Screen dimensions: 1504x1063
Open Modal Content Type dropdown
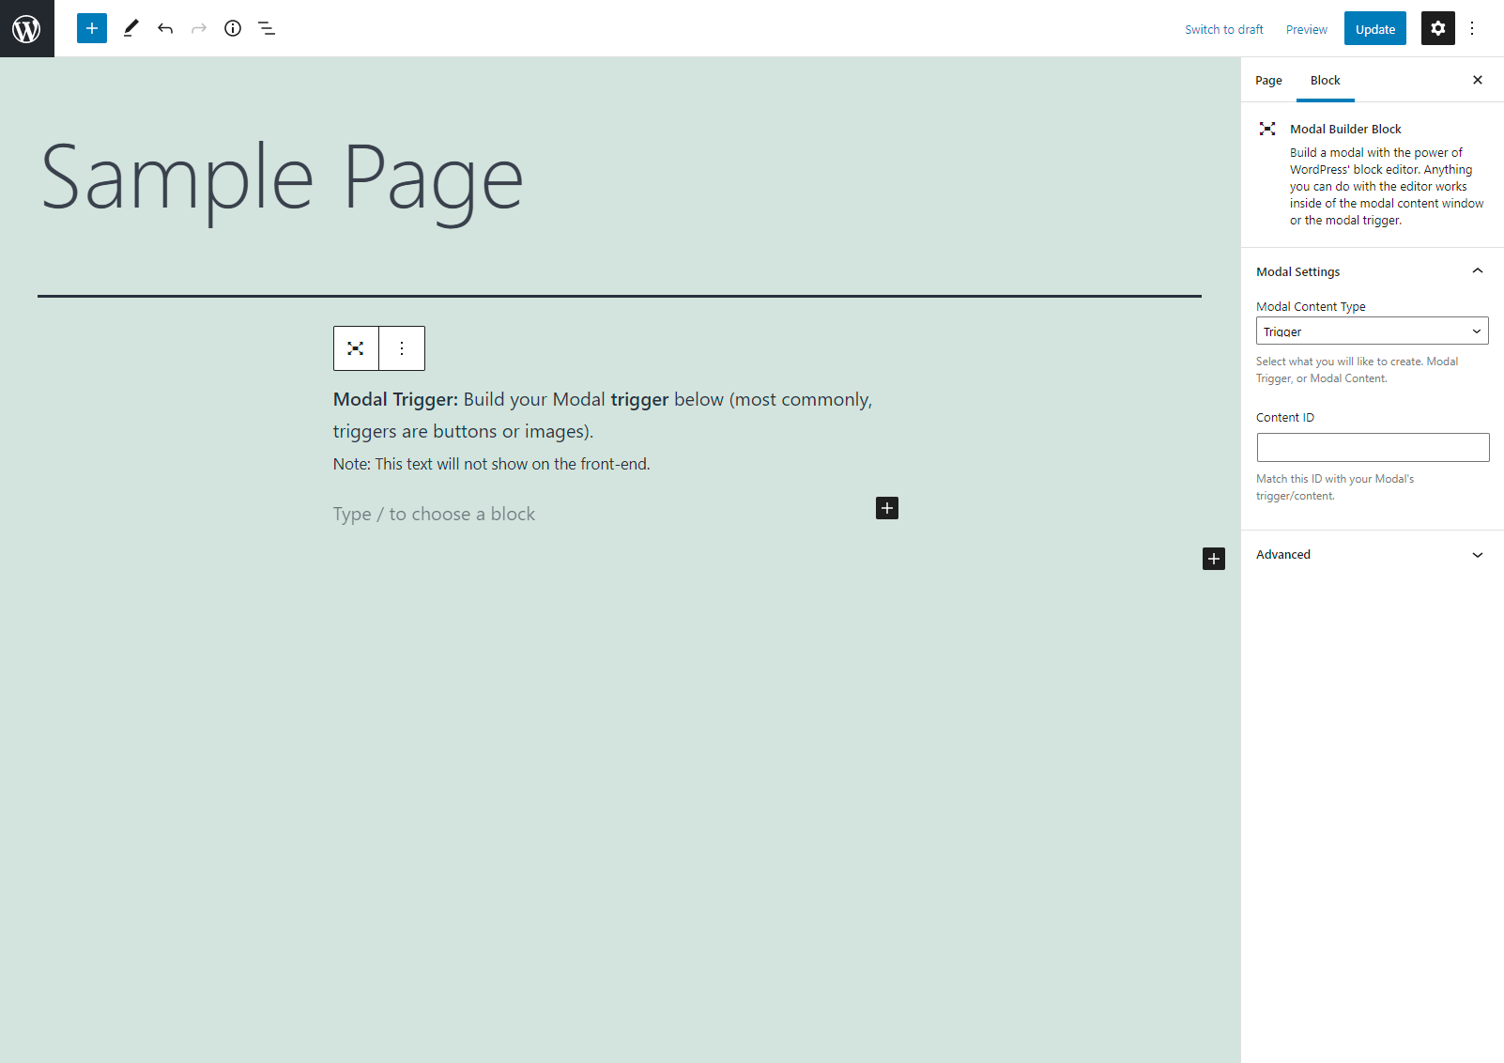[x=1372, y=331]
